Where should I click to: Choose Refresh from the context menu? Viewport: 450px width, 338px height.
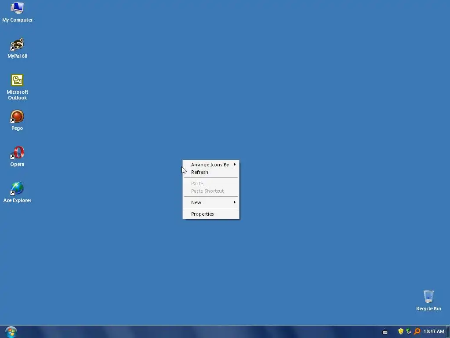(x=211, y=172)
